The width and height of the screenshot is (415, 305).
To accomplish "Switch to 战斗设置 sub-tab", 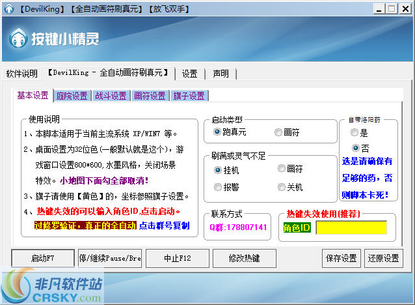I will pos(111,96).
